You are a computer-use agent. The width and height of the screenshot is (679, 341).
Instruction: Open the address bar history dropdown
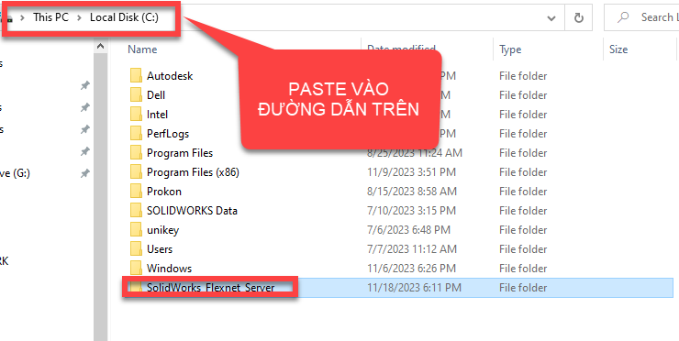pos(551,18)
